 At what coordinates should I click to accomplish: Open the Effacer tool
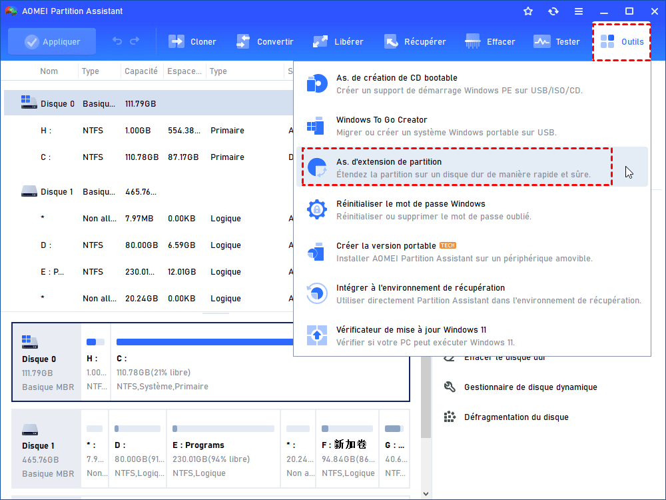[x=490, y=41]
